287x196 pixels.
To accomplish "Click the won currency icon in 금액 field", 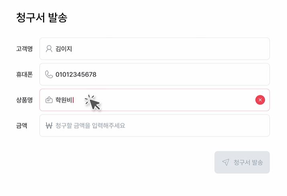I will (x=49, y=126).
